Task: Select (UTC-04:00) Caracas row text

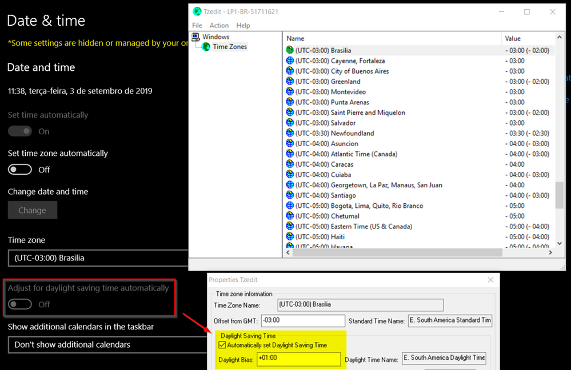Action: click(x=324, y=164)
